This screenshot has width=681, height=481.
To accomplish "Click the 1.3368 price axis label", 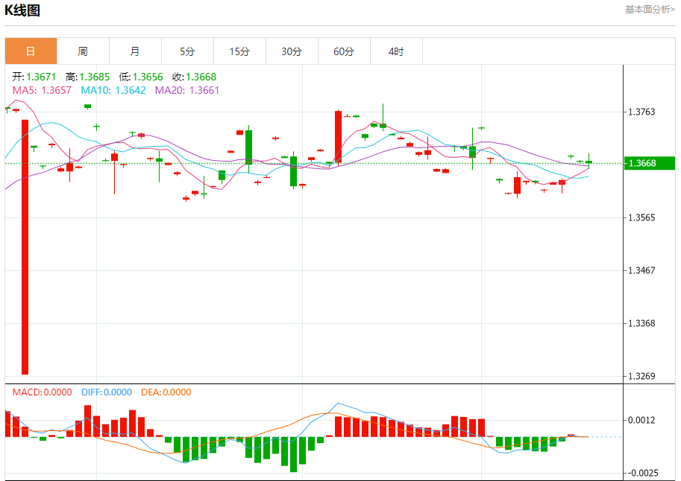I will [x=641, y=324].
